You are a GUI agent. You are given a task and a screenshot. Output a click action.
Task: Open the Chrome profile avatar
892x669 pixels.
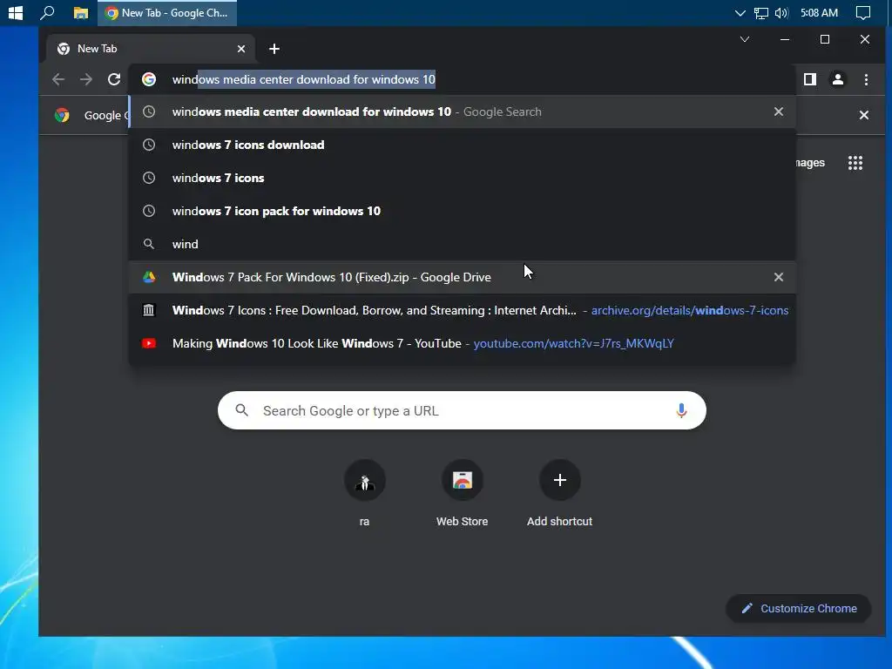coord(837,79)
